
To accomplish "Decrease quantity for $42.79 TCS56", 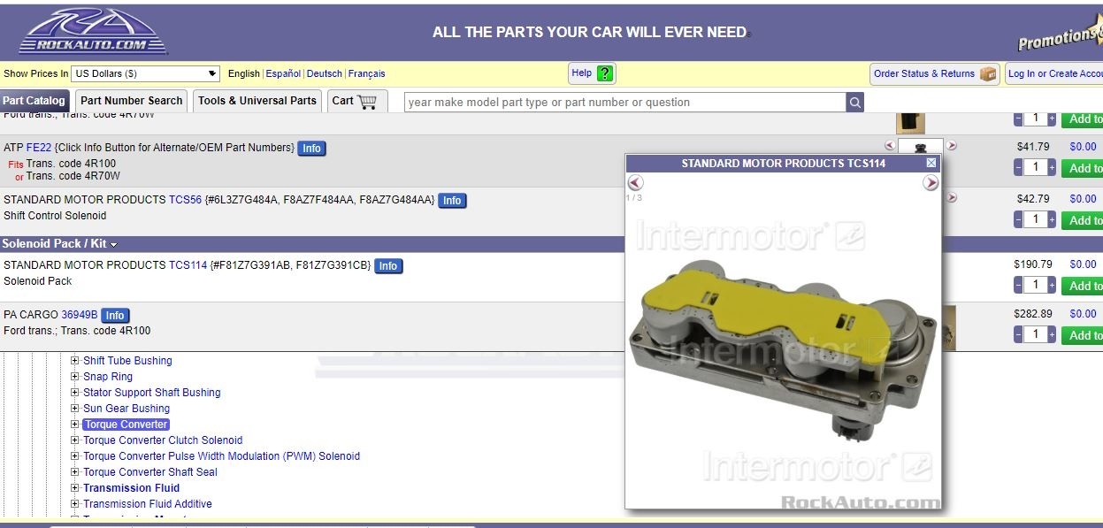I will click(x=1019, y=219).
